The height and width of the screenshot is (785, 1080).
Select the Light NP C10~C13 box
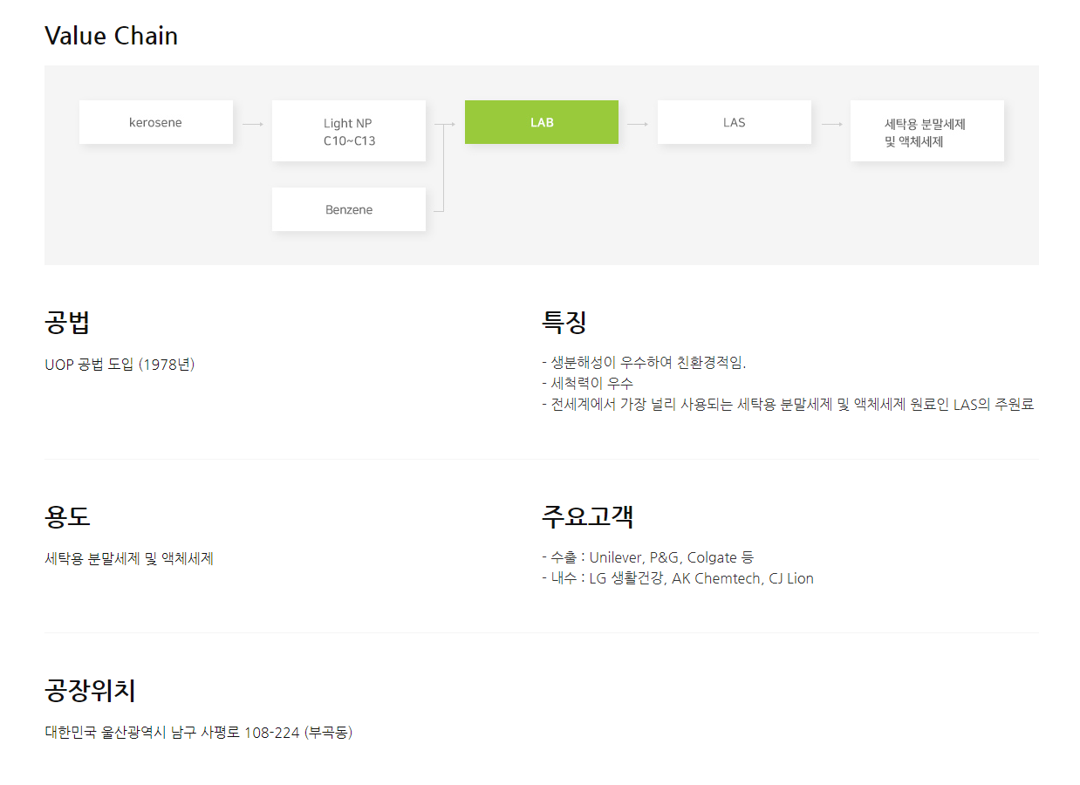pyautogui.click(x=348, y=131)
